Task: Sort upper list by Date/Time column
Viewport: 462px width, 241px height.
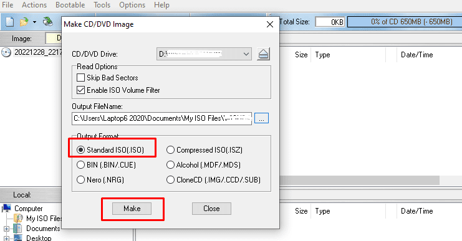Action: [x=416, y=55]
